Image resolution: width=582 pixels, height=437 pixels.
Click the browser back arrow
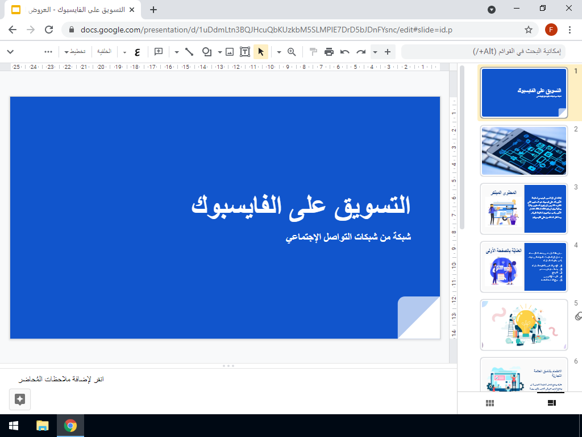click(x=13, y=30)
